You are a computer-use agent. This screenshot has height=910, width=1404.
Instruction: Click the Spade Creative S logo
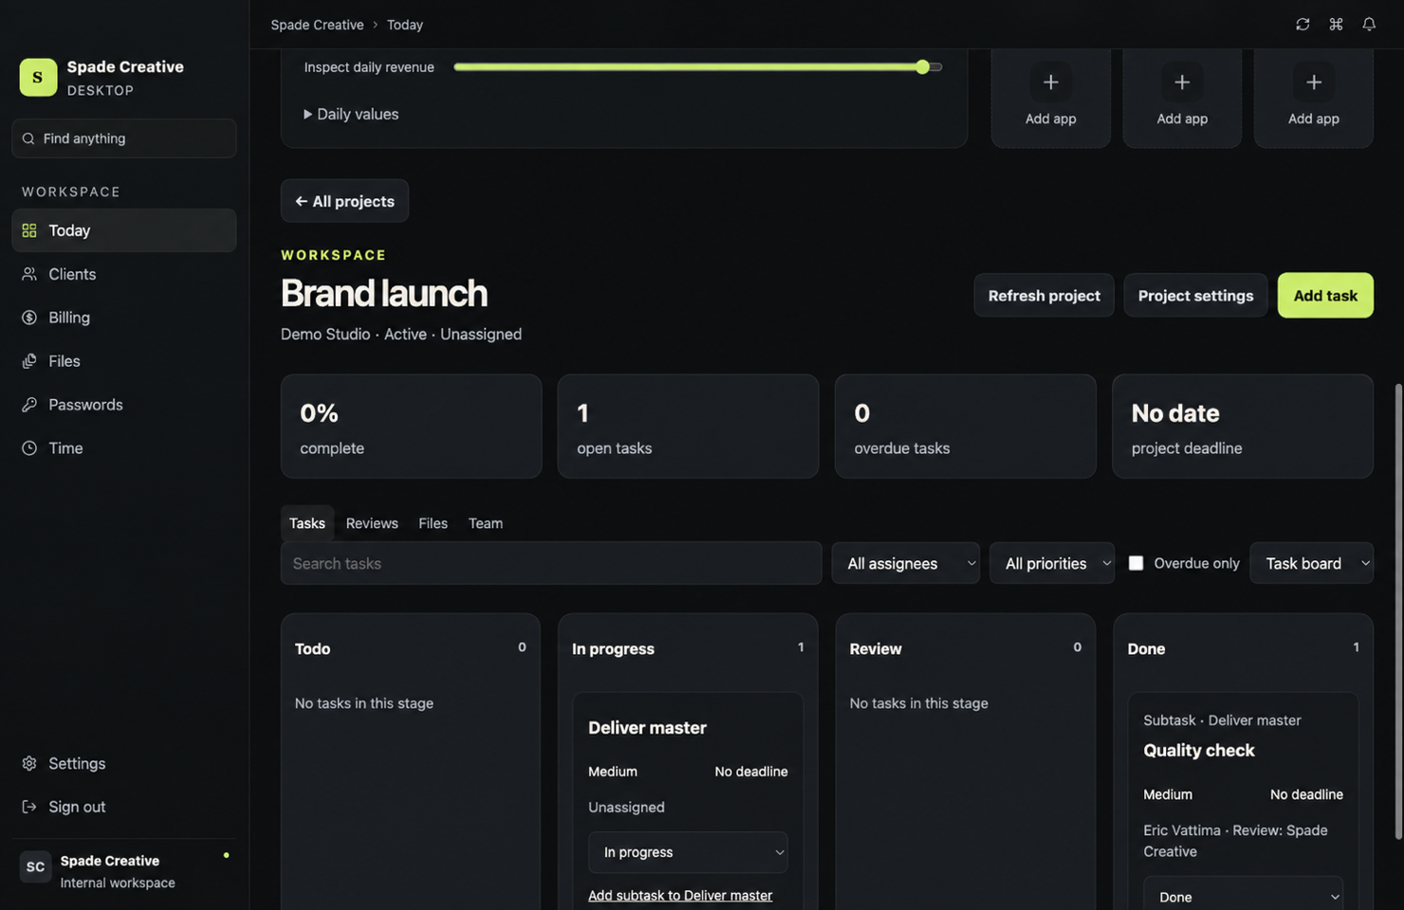pyautogui.click(x=38, y=77)
